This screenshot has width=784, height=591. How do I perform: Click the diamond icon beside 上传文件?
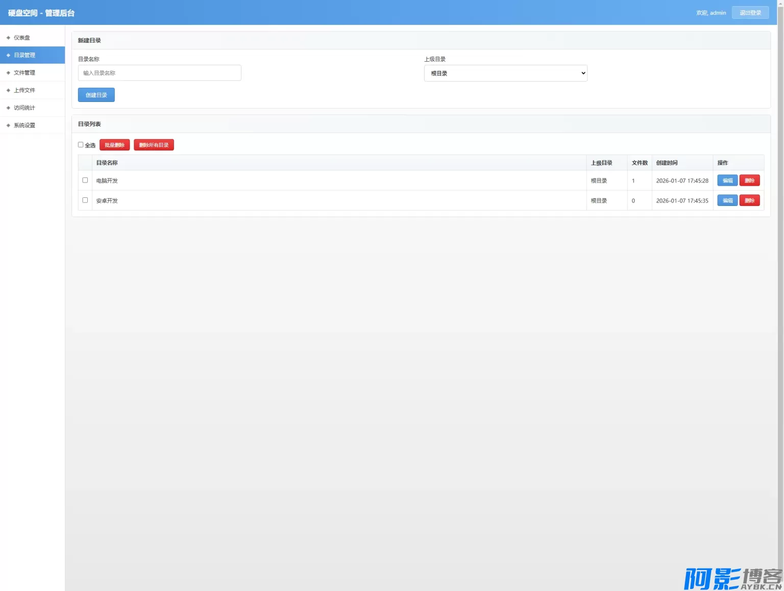pos(8,90)
